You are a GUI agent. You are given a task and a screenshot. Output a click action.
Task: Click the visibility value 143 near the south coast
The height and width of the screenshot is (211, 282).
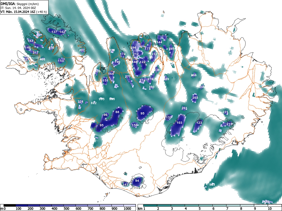pyautogui.click(x=125, y=185)
